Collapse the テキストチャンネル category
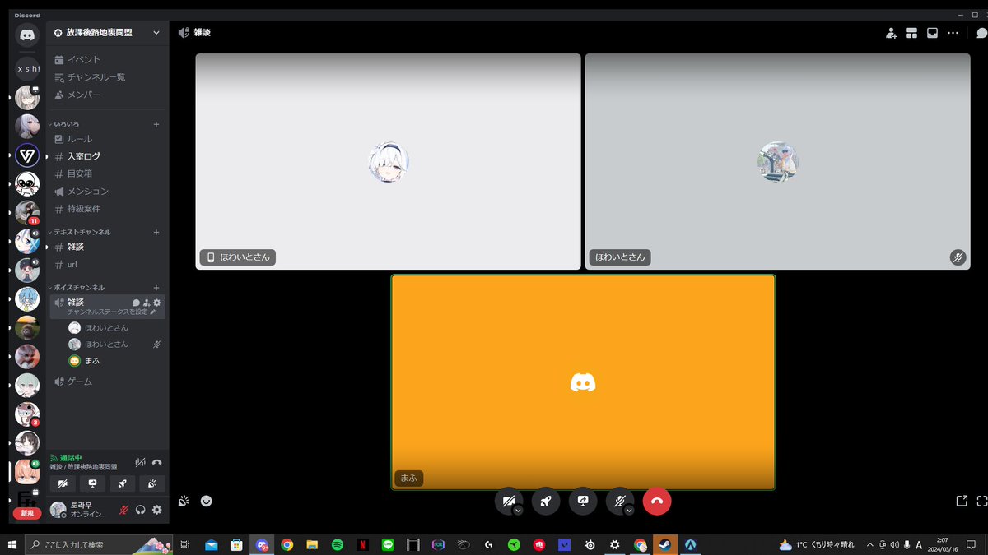The width and height of the screenshot is (988, 555). point(81,232)
